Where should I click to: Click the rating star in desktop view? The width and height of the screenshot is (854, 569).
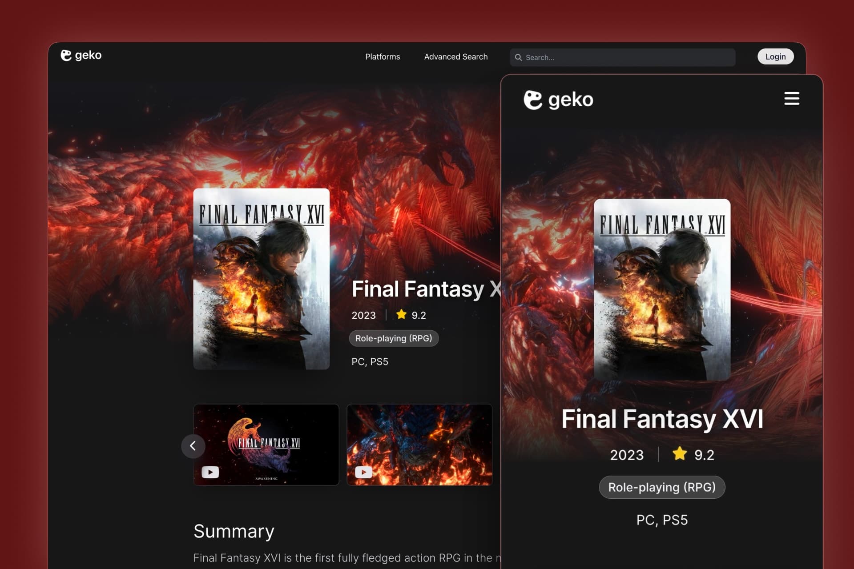[401, 314]
